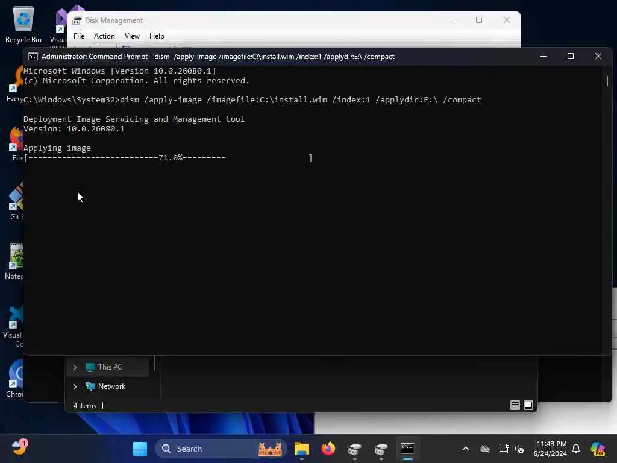
Task: Click the 'Applying image' text line
Action: [57, 148]
